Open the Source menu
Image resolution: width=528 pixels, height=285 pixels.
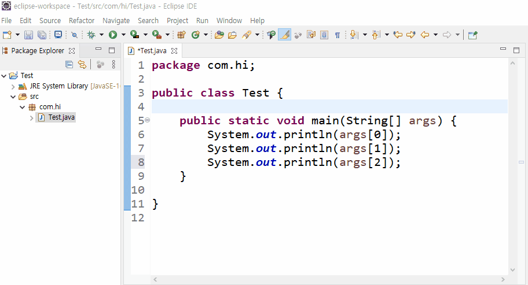point(50,20)
